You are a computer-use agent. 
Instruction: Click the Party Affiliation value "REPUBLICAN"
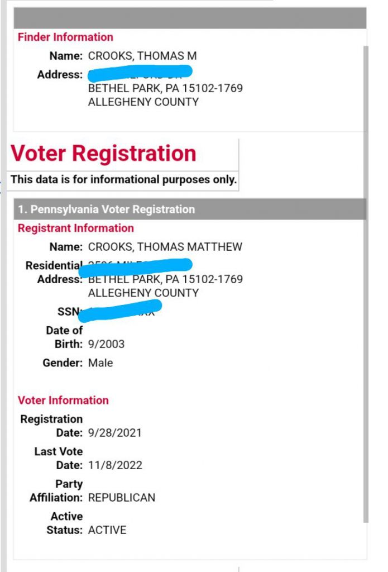coord(122,498)
